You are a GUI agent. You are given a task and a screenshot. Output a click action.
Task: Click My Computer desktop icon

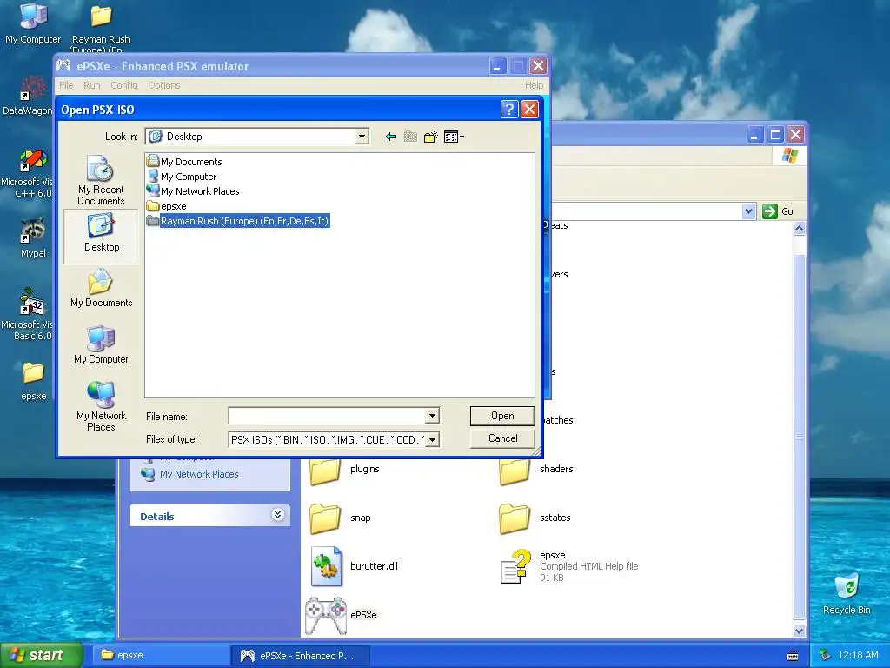click(x=33, y=23)
